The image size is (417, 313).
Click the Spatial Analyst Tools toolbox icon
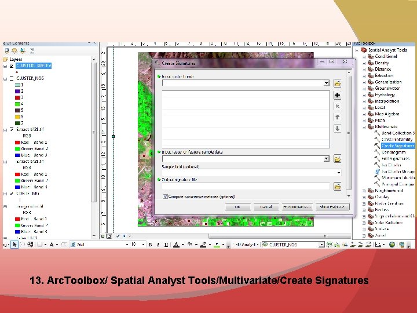click(x=364, y=50)
